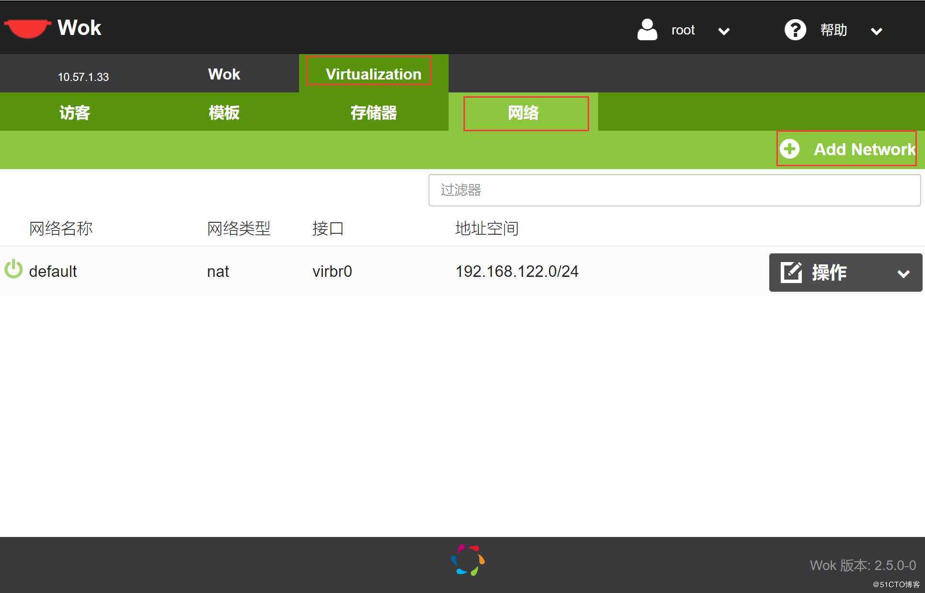Viewport: 925px width, 593px height.
Task: Click the 接口 column header
Action: [x=328, y=228]
